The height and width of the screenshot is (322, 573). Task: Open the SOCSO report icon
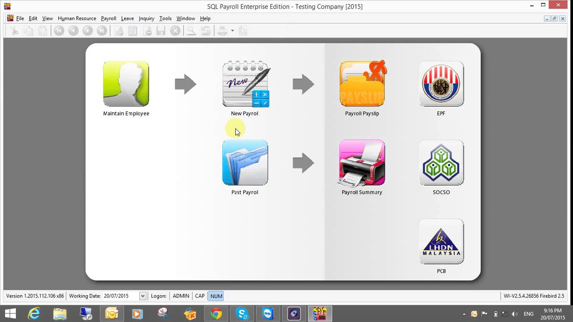point(441,163)
